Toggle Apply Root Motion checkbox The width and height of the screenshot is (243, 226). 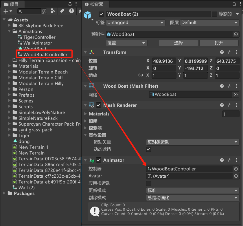(x=148, y=183)
